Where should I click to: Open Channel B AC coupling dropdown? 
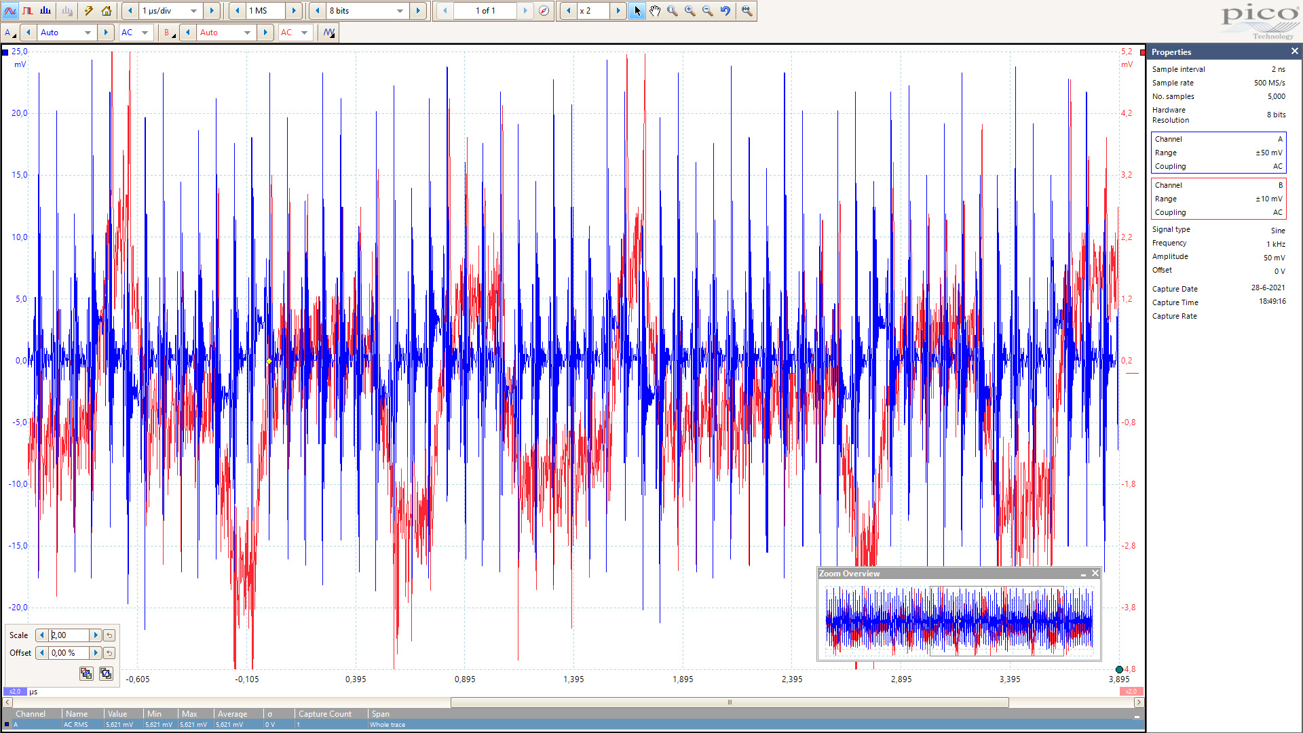pyautogui.click(x=304, y=33)
